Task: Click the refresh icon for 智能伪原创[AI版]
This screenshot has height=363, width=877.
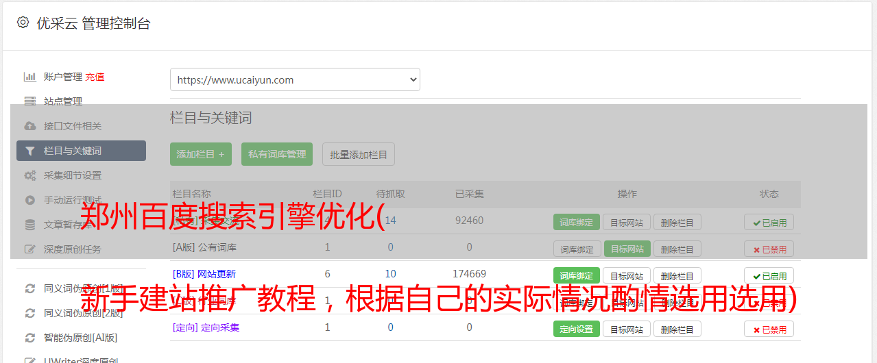Action: [x=29, y=338]
